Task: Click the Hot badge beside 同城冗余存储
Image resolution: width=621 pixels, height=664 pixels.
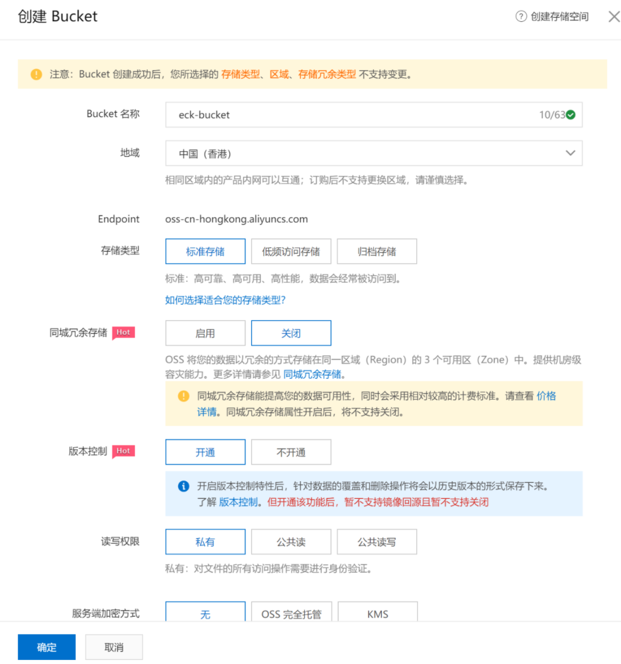Action: (123, 332)
